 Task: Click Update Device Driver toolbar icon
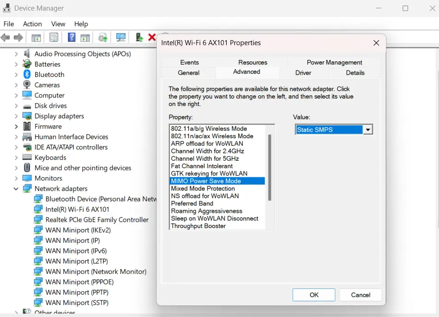(103, 37)
